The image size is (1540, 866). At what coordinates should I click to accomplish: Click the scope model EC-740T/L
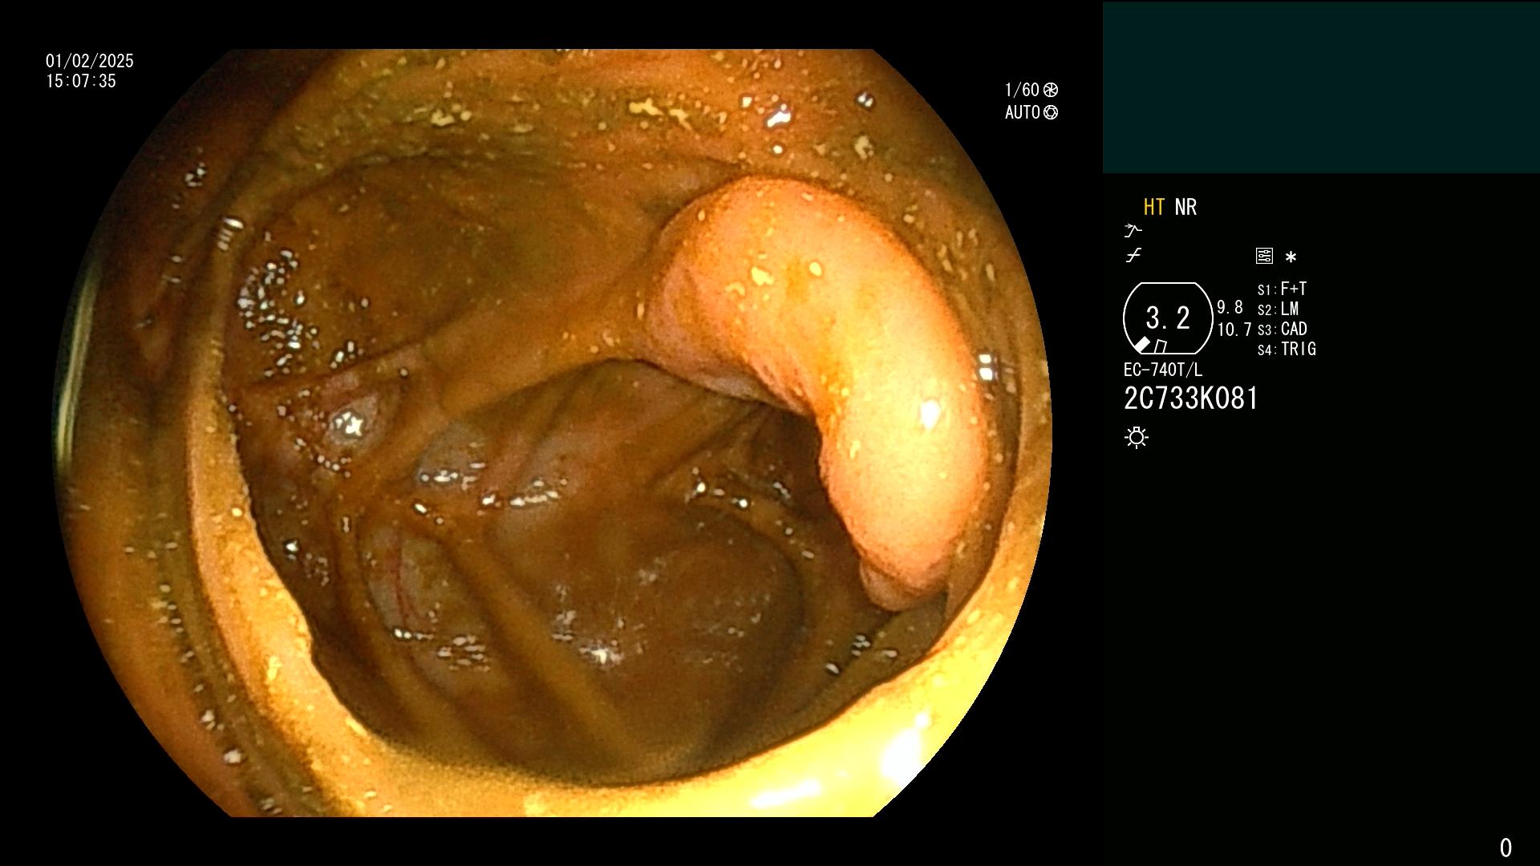(1163, 370)
